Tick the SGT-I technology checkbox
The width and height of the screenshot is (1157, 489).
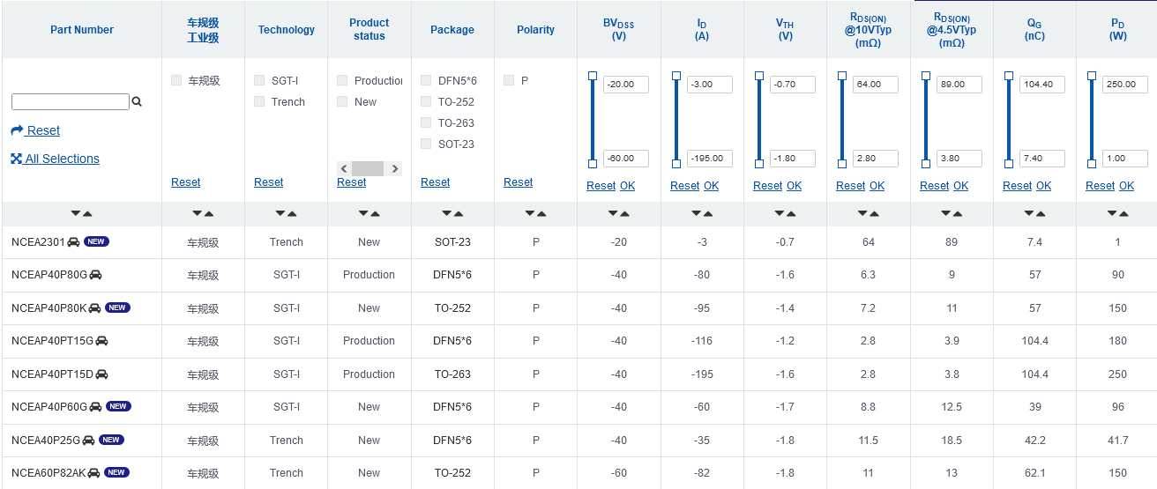(259, 80)
